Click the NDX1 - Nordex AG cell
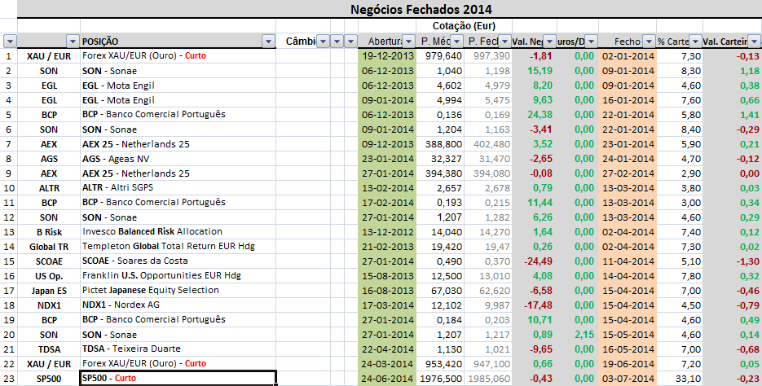The image size is (762, 386). [178, 305]
